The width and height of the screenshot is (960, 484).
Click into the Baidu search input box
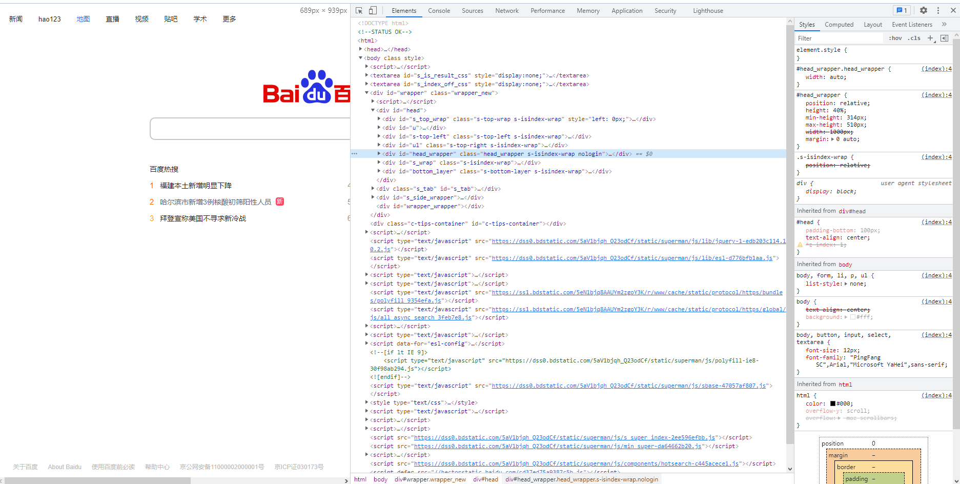(x=250, y=129)
